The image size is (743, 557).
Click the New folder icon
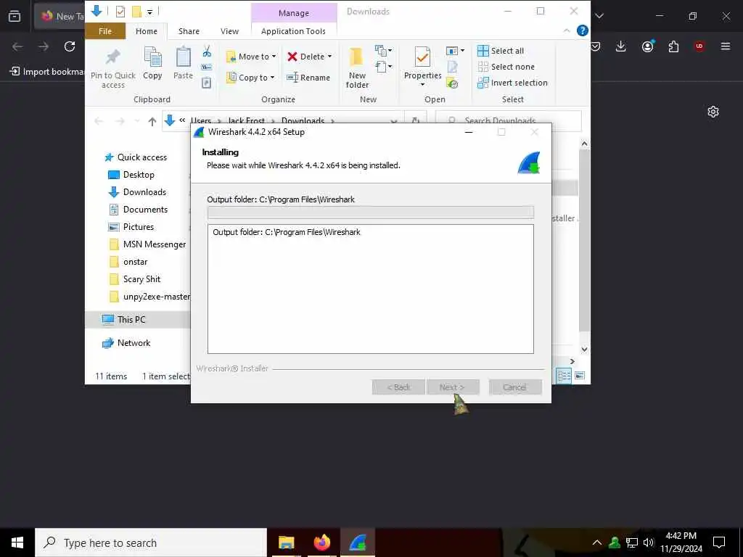click(x=356, y=57)
